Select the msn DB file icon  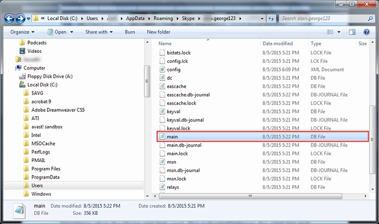click(x=162, y=162)
